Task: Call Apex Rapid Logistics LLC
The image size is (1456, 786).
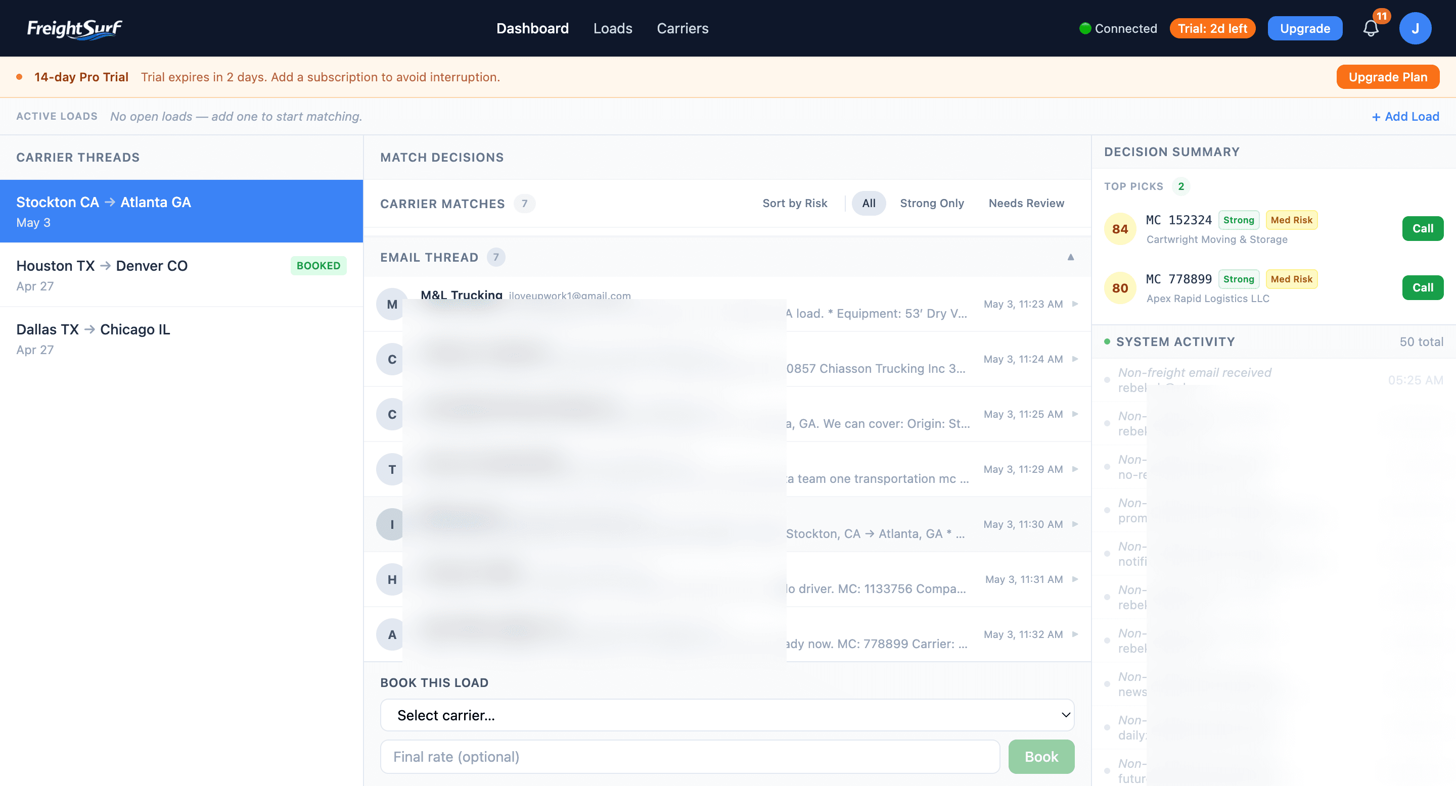Action: pos(1423,288)
